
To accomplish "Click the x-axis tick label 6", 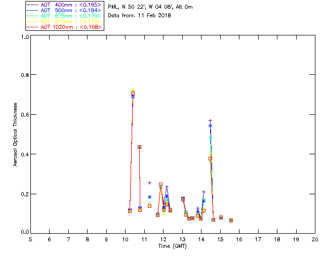I will tap(50, 239).
